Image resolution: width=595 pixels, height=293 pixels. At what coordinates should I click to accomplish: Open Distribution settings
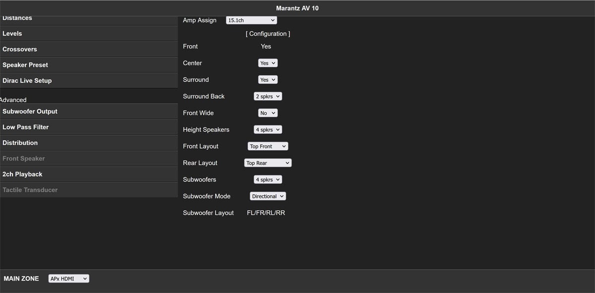pyautogui.click(x=89, y=143)
